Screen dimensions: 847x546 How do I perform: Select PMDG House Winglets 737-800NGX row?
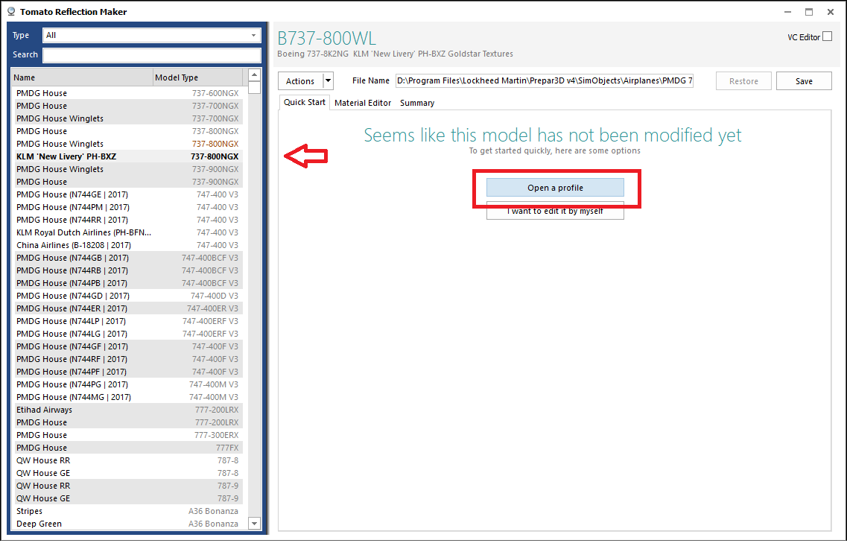(x=127, y=144)
